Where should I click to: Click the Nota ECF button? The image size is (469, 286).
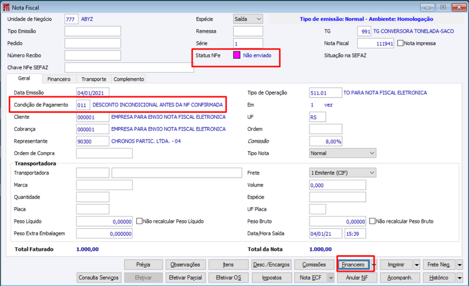tap(311, 278)
